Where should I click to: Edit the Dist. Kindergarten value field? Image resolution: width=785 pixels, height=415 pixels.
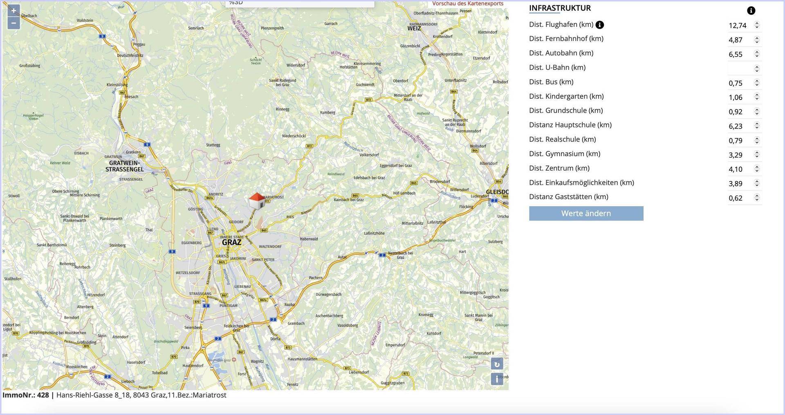pos(739,98)
